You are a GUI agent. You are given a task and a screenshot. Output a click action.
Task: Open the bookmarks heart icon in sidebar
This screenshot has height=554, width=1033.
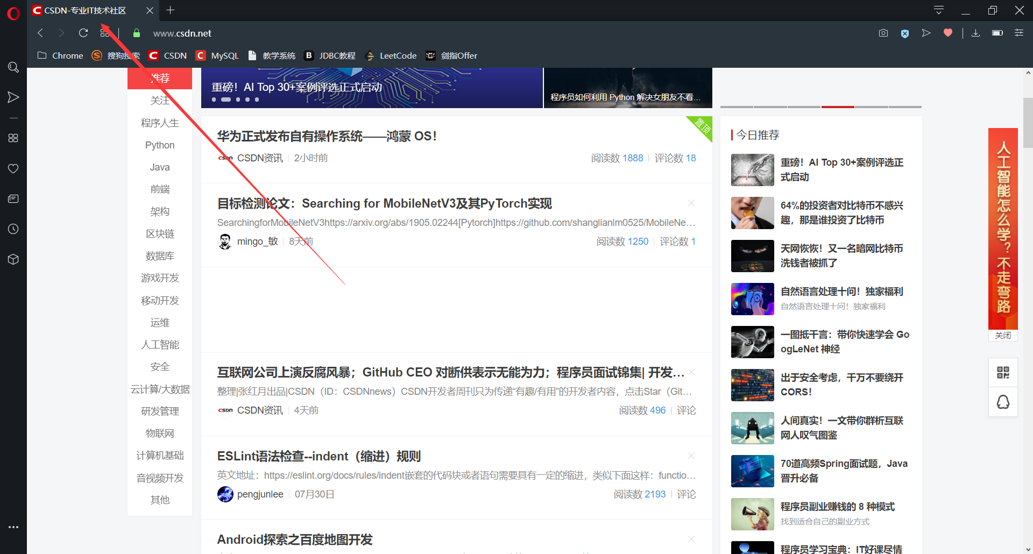point(13,168)
